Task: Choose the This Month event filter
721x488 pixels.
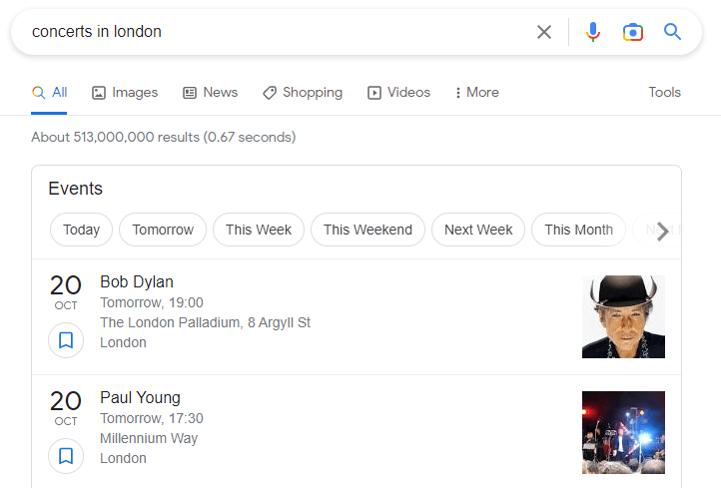Action: pos(578,230)
